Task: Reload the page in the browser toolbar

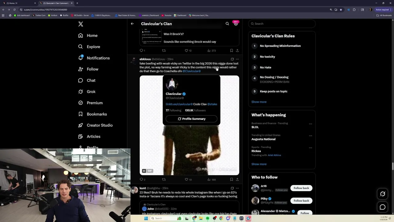Action: pos(14,10)
